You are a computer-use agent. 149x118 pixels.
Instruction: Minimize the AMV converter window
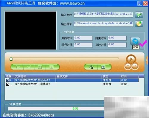point(140,4)
